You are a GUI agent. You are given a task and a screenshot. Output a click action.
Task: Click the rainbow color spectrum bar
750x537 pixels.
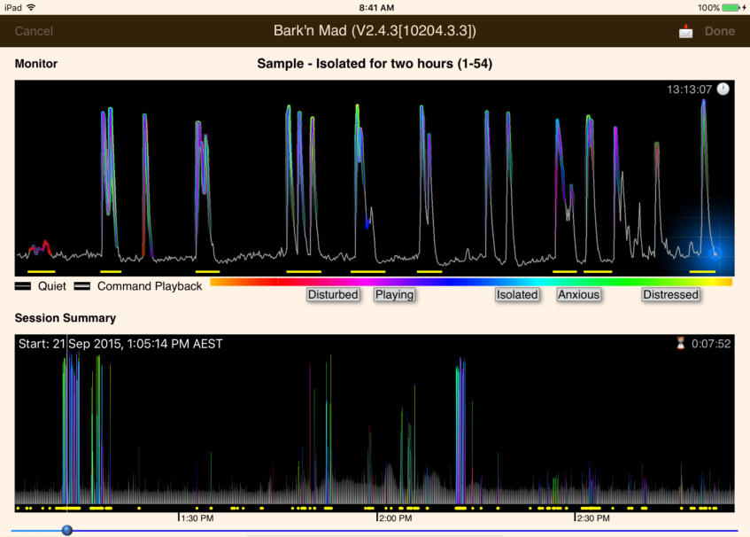(x=471, y=282)
